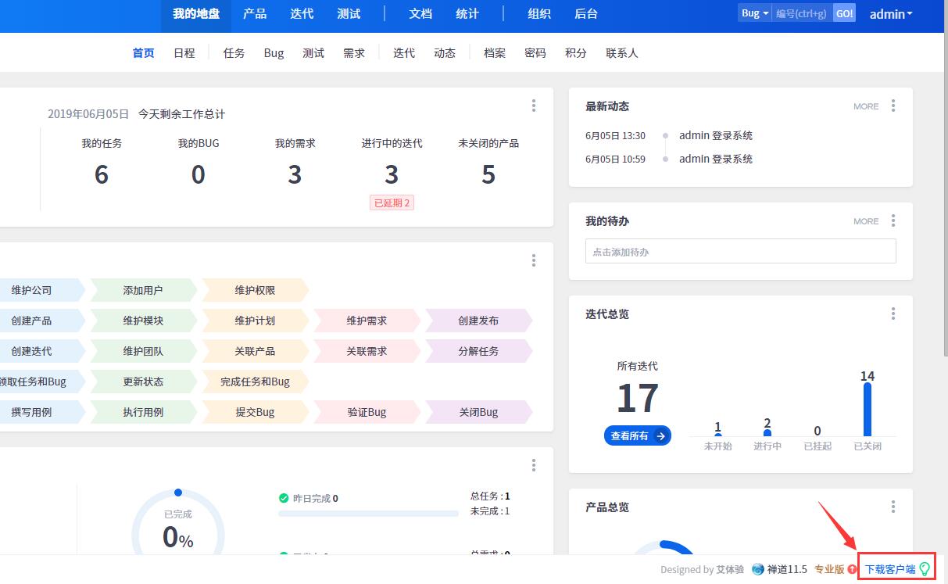Image resolution: width=948 pixels, height=584 pixels.
Task: Switch to the 积分 sub-tab
Action: [x=576, y=53]
